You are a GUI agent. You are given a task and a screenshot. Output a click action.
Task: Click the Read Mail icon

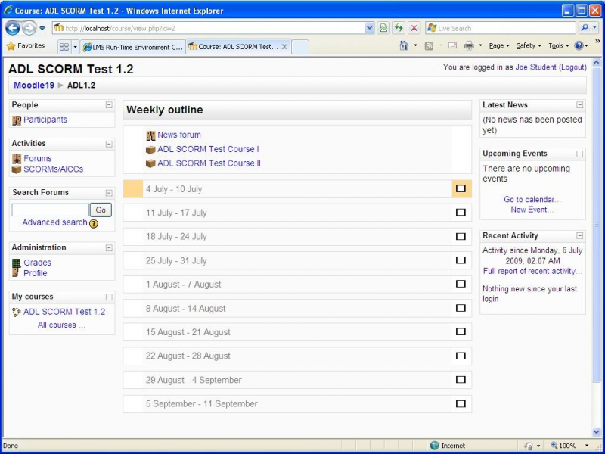(452, 46)
